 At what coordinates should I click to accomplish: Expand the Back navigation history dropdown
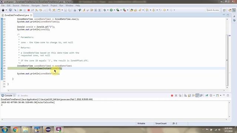click(x=167, y=10)
